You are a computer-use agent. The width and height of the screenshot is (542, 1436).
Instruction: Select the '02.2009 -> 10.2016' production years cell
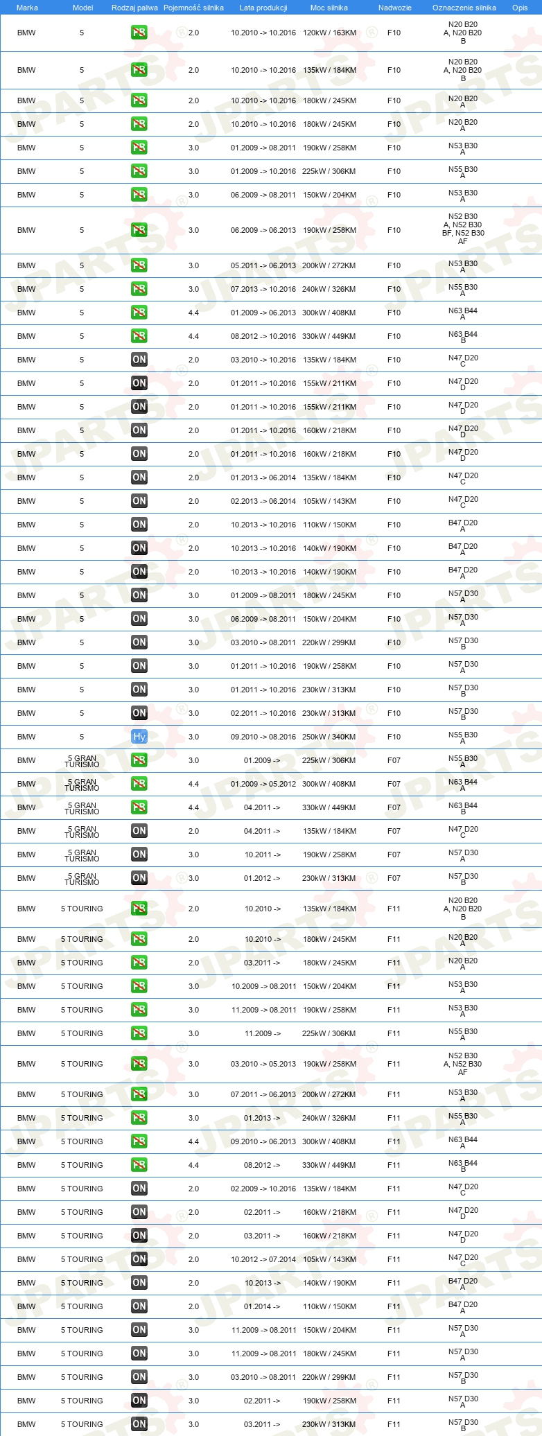263,1189
